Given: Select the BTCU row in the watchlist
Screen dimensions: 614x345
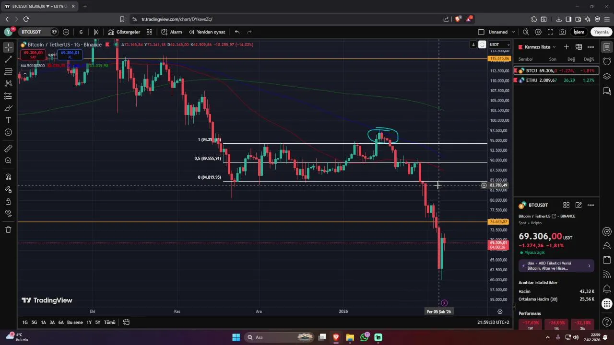Looking at the screenshot, I should click(556, 71).
